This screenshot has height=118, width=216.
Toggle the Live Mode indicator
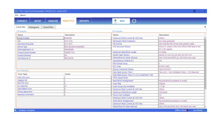point(203,110)
